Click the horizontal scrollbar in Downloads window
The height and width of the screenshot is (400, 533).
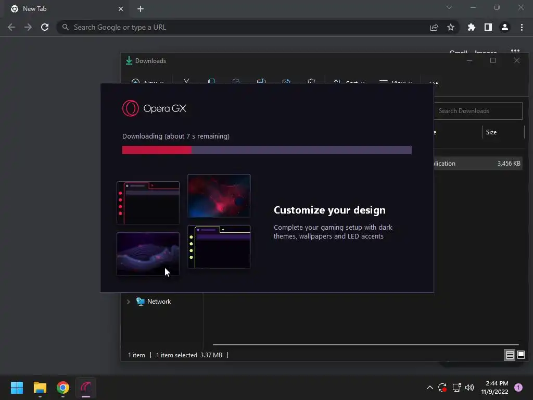pos(366,345)
